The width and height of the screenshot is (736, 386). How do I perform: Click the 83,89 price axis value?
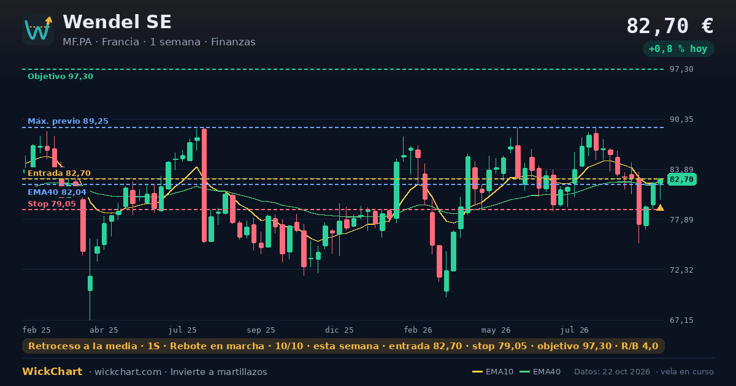coord(681,170)
